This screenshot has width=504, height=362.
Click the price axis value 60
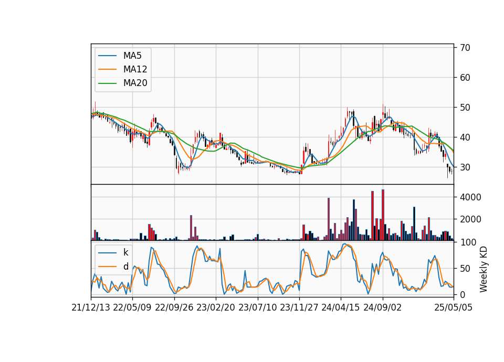[x=465, y=78]
